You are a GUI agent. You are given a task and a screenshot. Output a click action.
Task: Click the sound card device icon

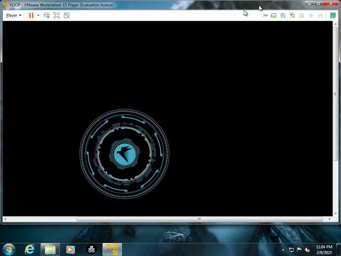[311, 15]
